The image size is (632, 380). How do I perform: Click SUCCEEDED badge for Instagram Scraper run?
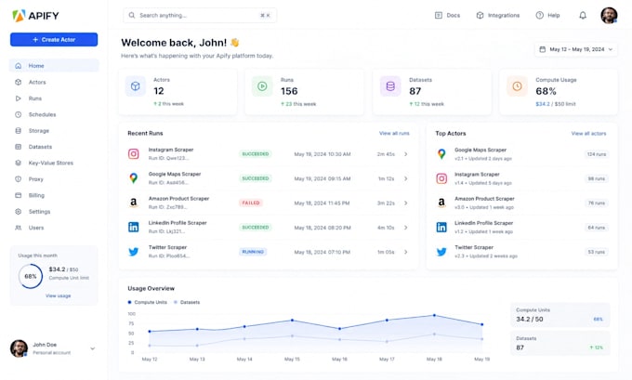click(256, 154)
